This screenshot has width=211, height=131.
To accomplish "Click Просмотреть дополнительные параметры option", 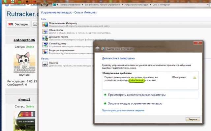I will 150,95.
